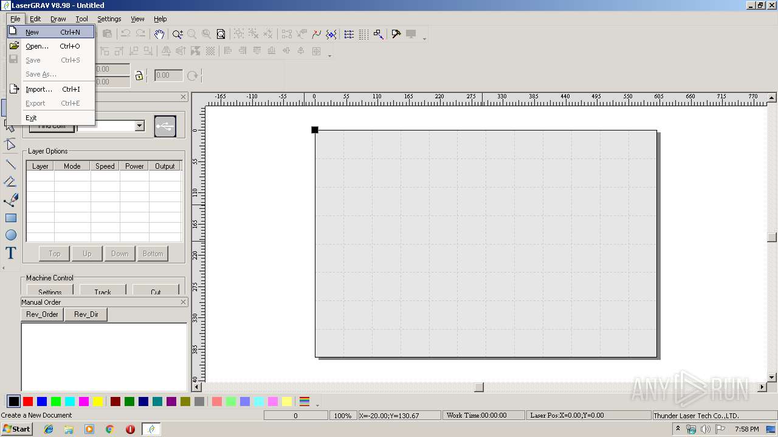Screen dimensions: 778x437
Task: Click the dotted grid array icon
Action: [x=363, y=34]
